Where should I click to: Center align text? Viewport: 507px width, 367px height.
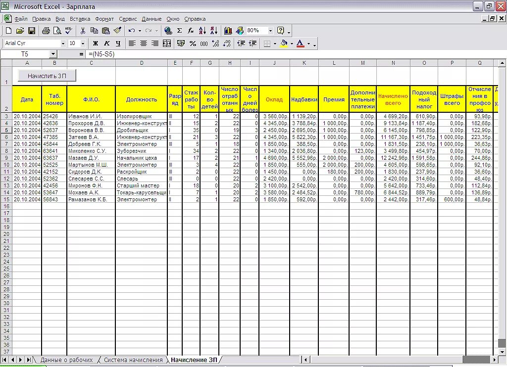(x=144, y=44)
